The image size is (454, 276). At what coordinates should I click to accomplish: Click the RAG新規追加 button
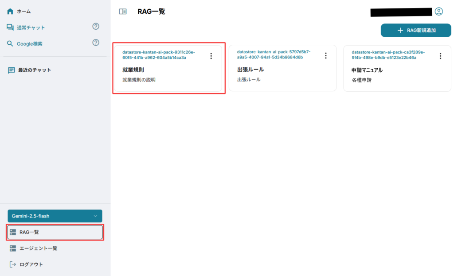415,31
